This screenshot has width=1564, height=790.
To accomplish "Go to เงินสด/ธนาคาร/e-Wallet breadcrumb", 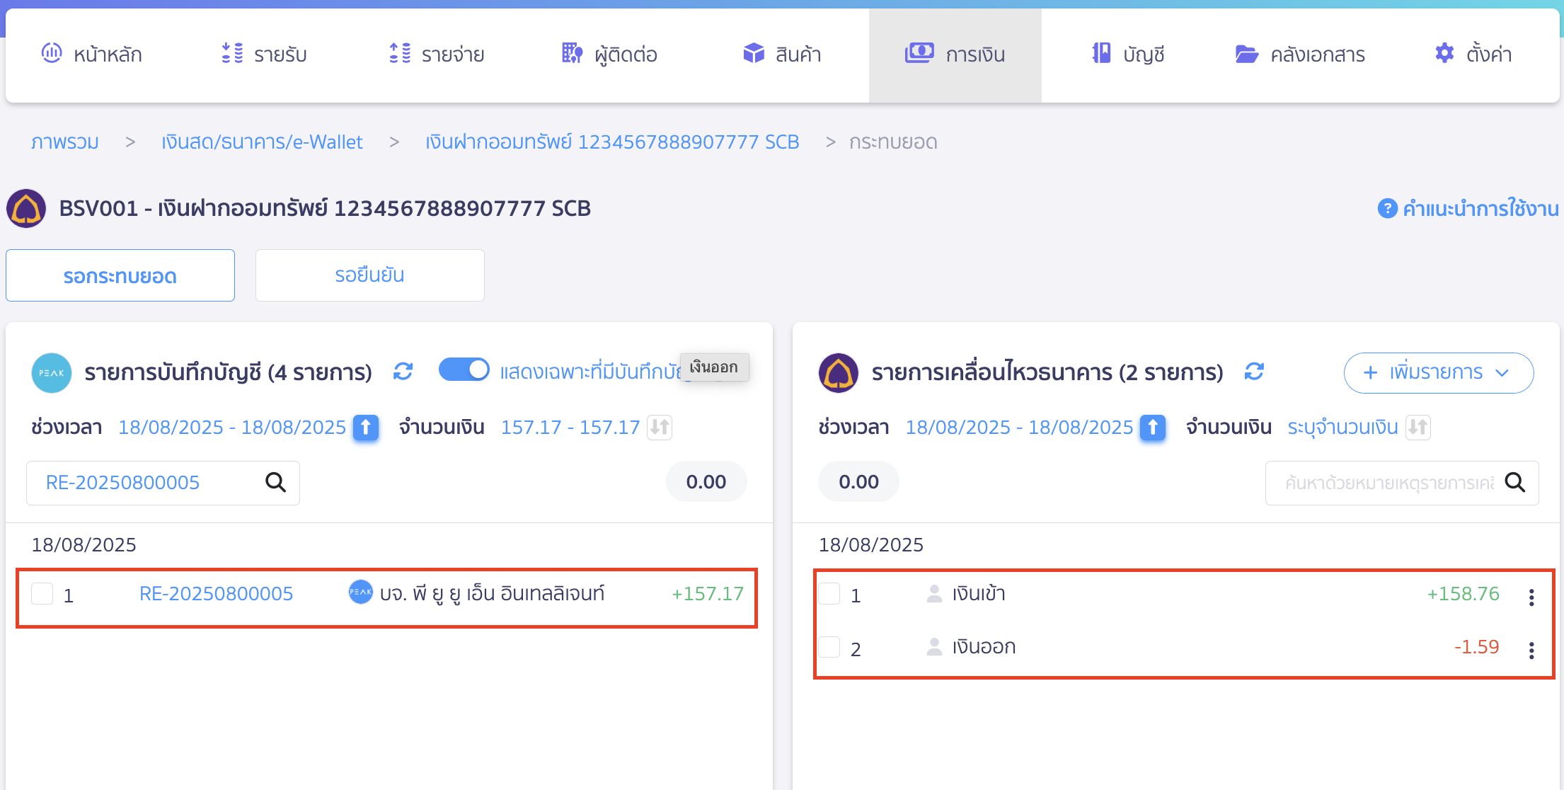I will (x=262, y=142).
